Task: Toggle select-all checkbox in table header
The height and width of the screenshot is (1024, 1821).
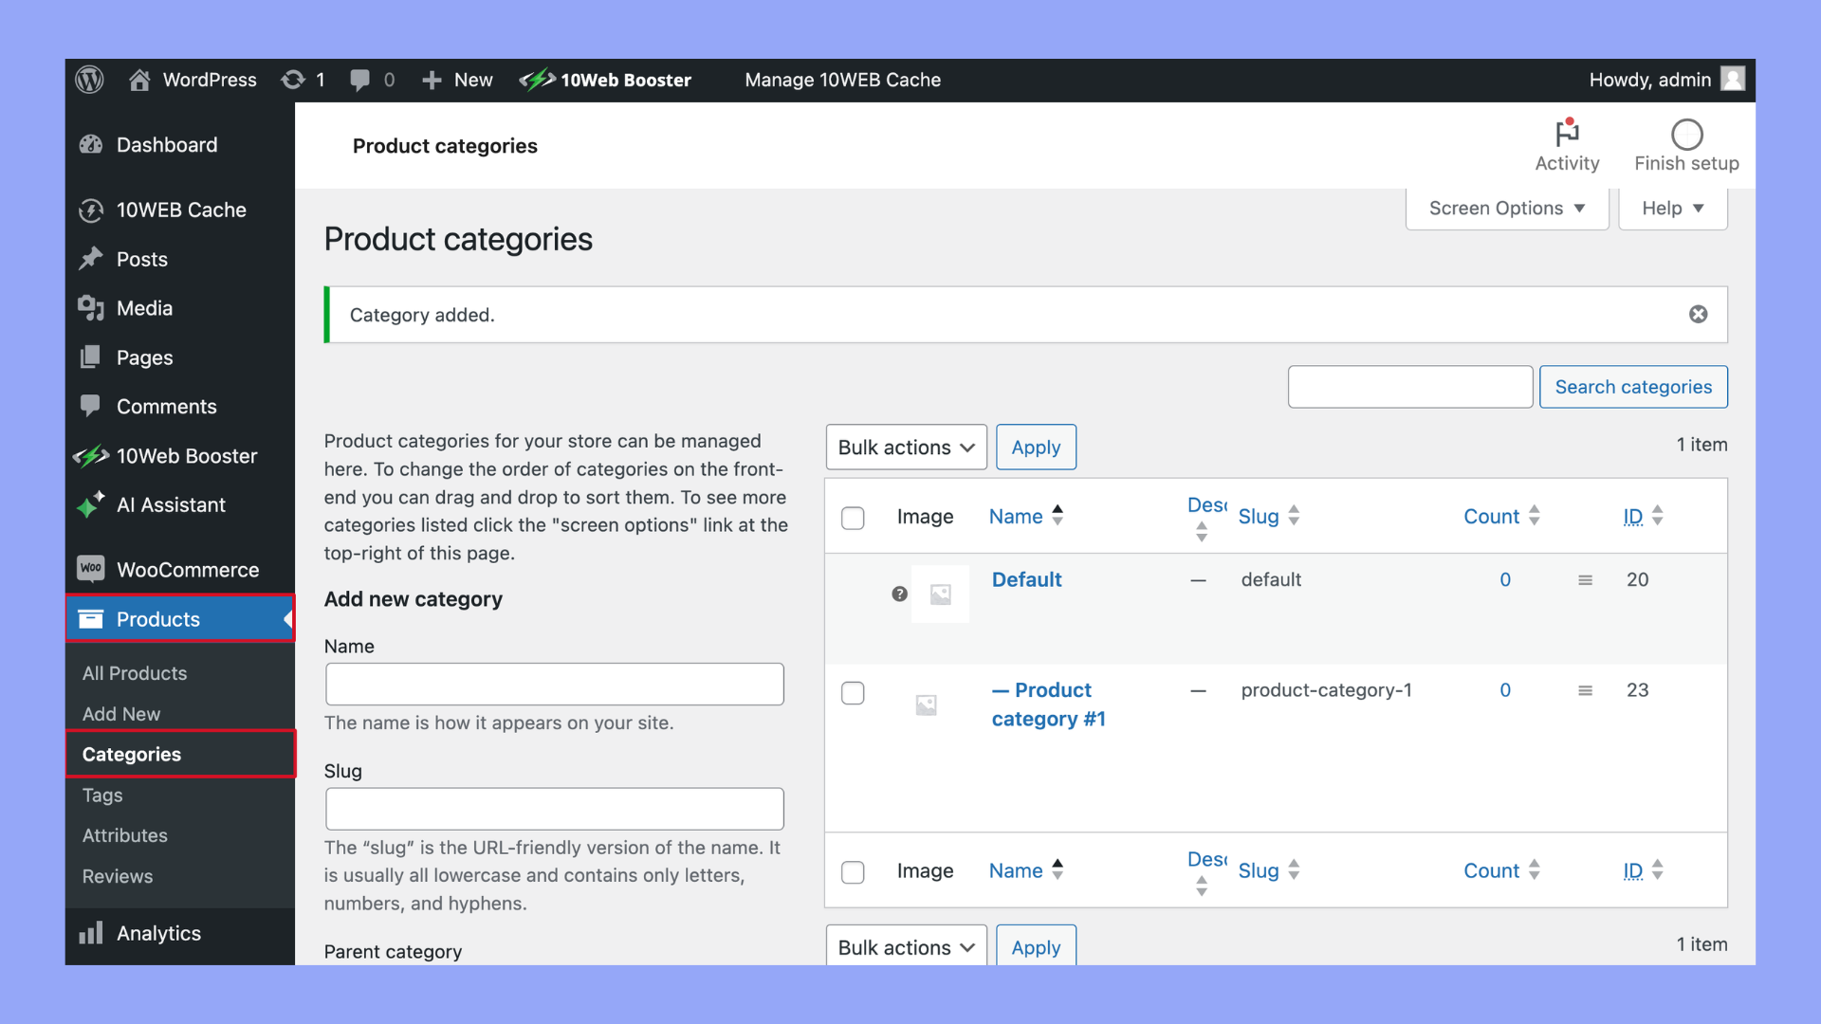Action: click(x=853, y=518)
